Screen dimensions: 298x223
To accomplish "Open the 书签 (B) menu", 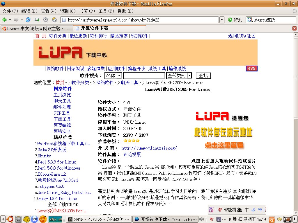I will click(x=87, y=11).
